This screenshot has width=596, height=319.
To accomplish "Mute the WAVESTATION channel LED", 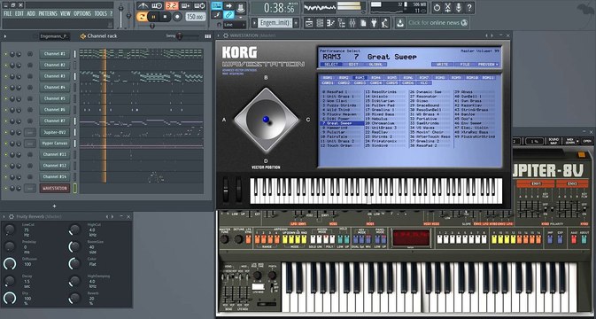I will coord(5,188).
